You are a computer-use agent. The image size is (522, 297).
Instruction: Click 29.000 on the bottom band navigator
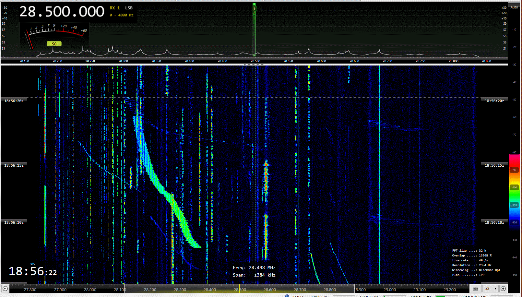(389, 290)
